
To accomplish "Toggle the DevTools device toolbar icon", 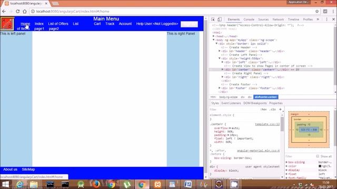I will (x=220, y=19).
